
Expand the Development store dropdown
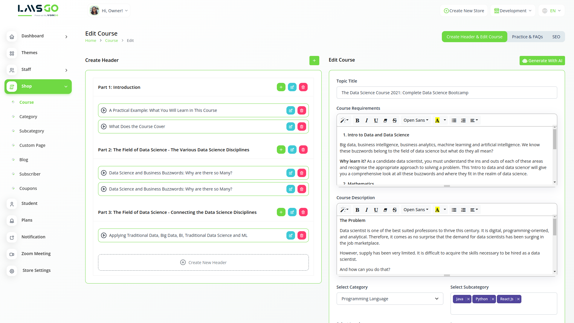click(x=513, y=11)
